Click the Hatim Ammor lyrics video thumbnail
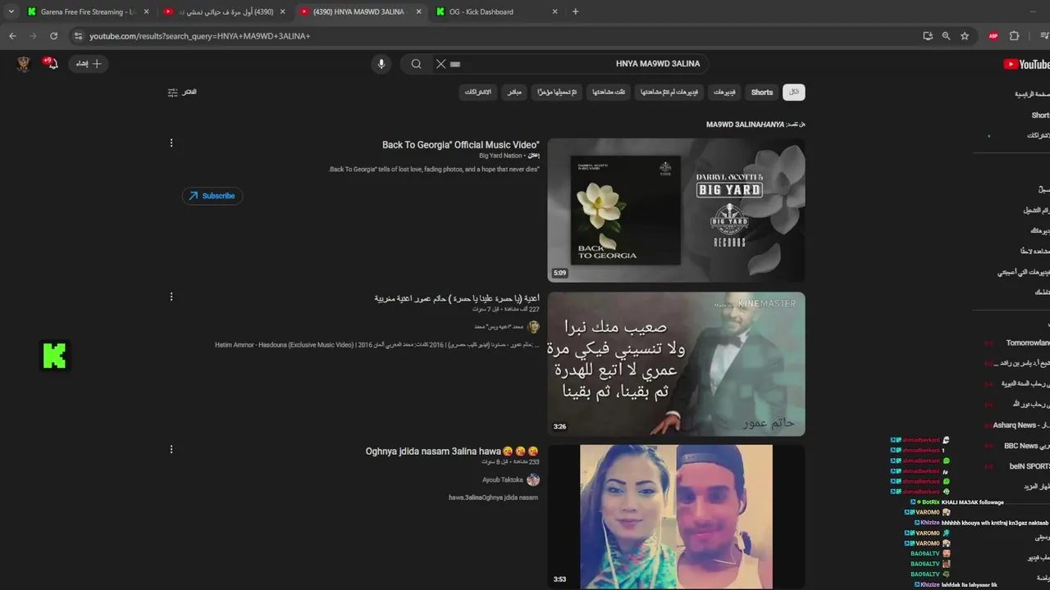 tap(676, 364)
